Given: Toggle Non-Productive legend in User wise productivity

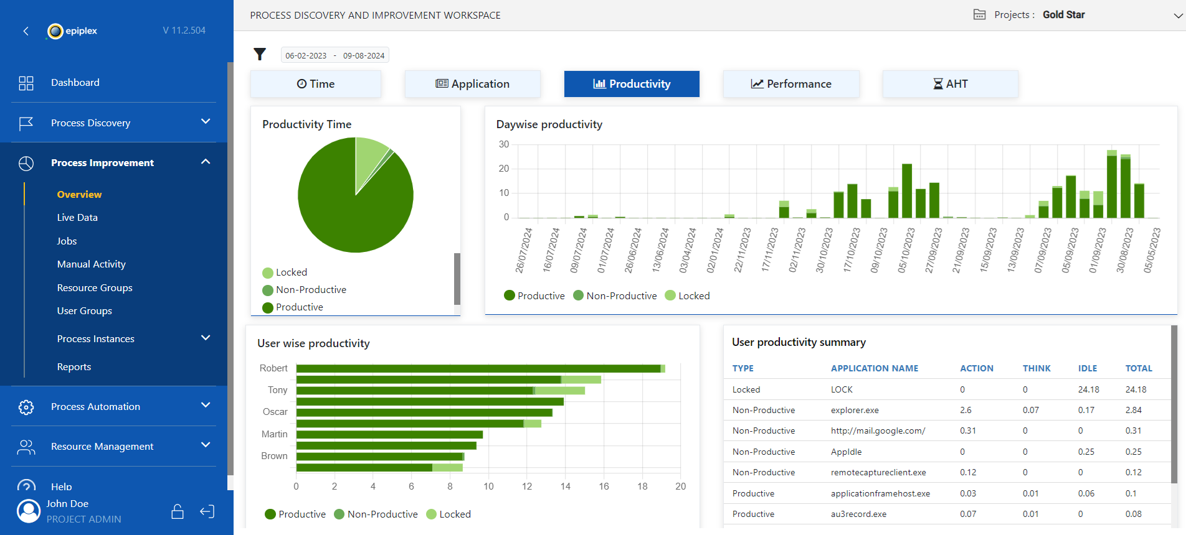Looking at the screenshot, I should 376,514.
